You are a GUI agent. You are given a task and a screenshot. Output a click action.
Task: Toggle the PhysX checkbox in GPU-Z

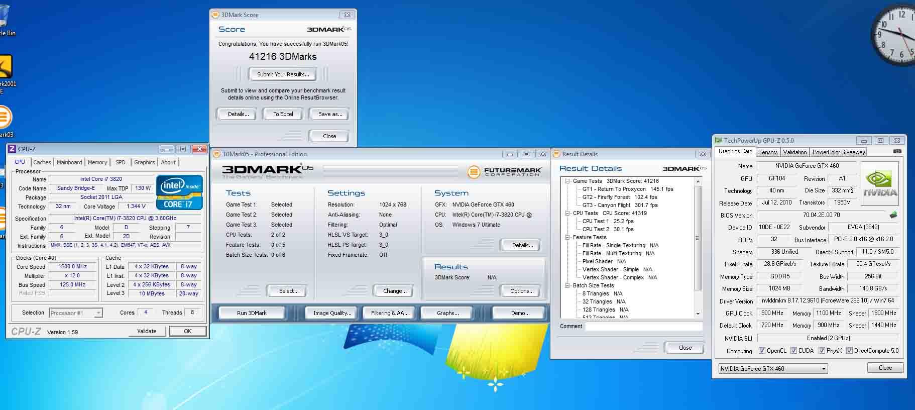[822, 351]
